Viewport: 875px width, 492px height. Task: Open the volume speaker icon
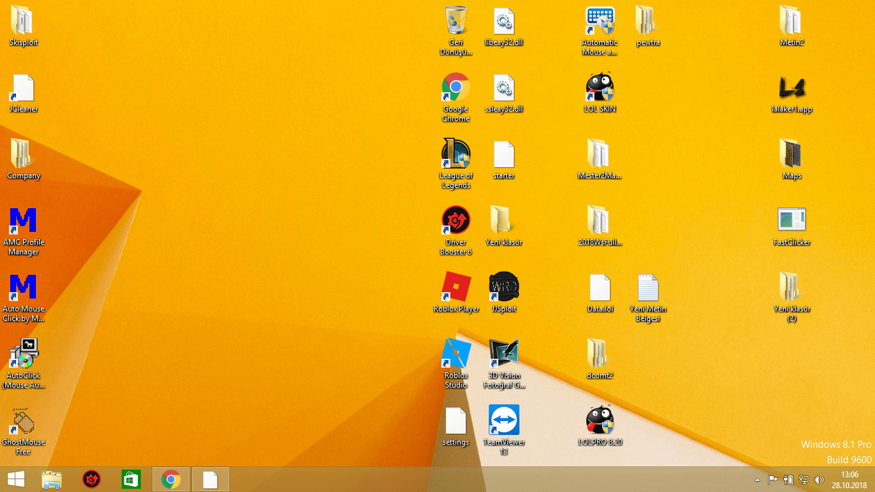pos(819,480)
